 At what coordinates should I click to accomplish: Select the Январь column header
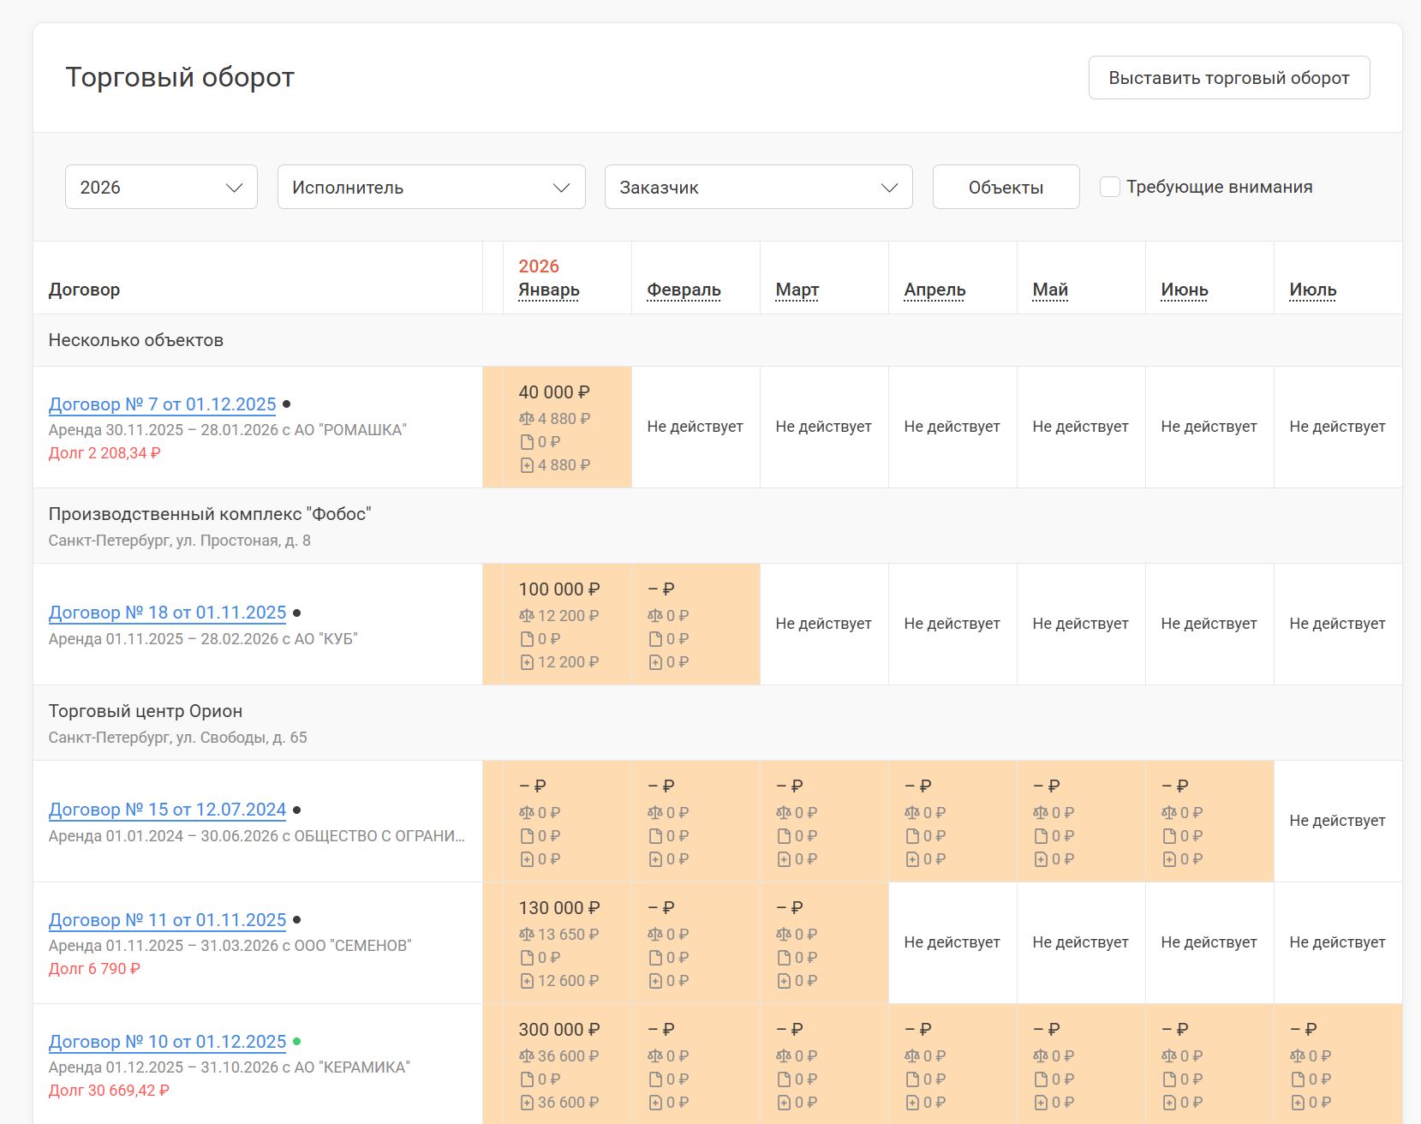(549, 290)
